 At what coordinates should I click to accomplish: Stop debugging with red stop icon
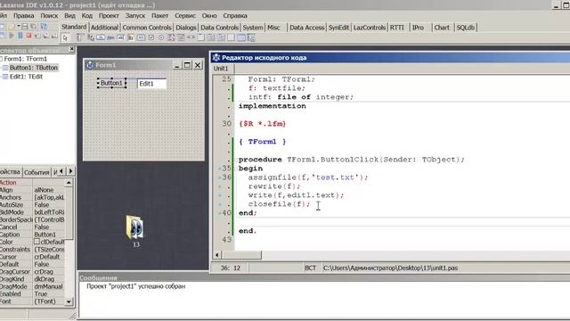tap(28, 36)
